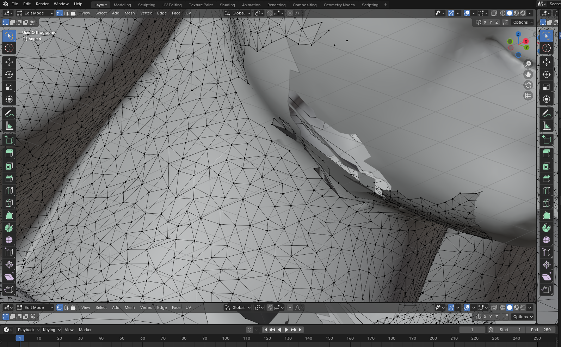This screenshot has height=347, width=561.
Task: Select the 3D Cursor tool
Action: pyautogui.click(x=9, y=48)
